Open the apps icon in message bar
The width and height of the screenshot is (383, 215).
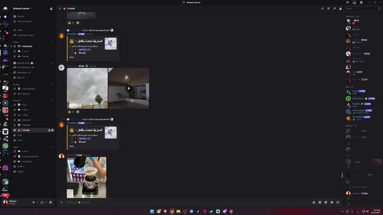pyautogui.click(x=338, y=202)
